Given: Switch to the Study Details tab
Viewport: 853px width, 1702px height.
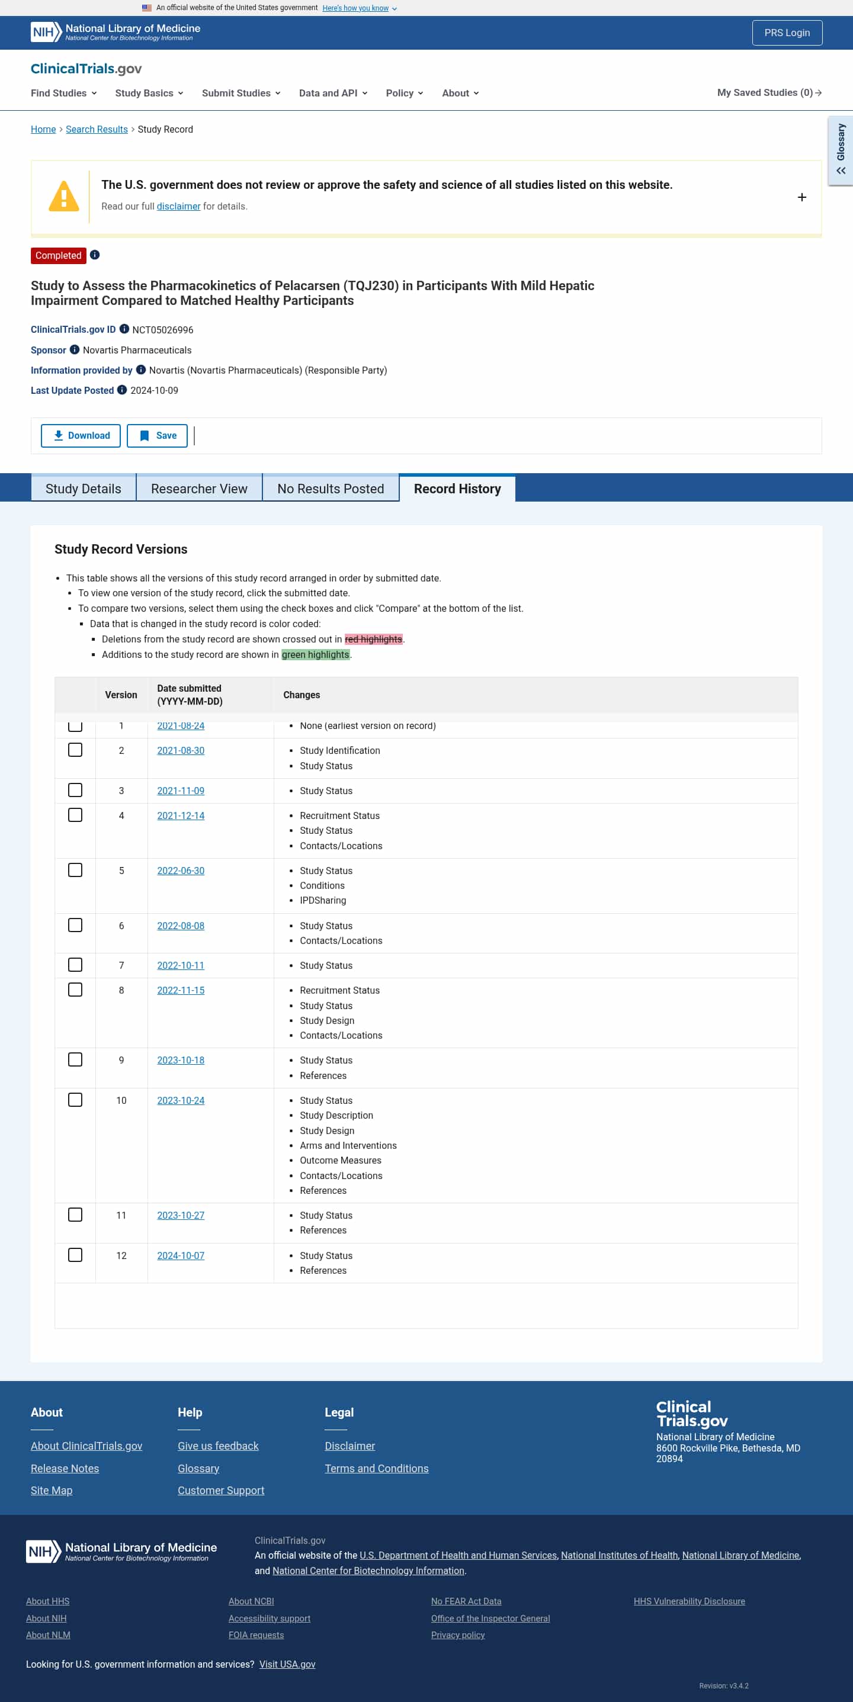Looking at the screenshot, I should click(x=84, y=488).
